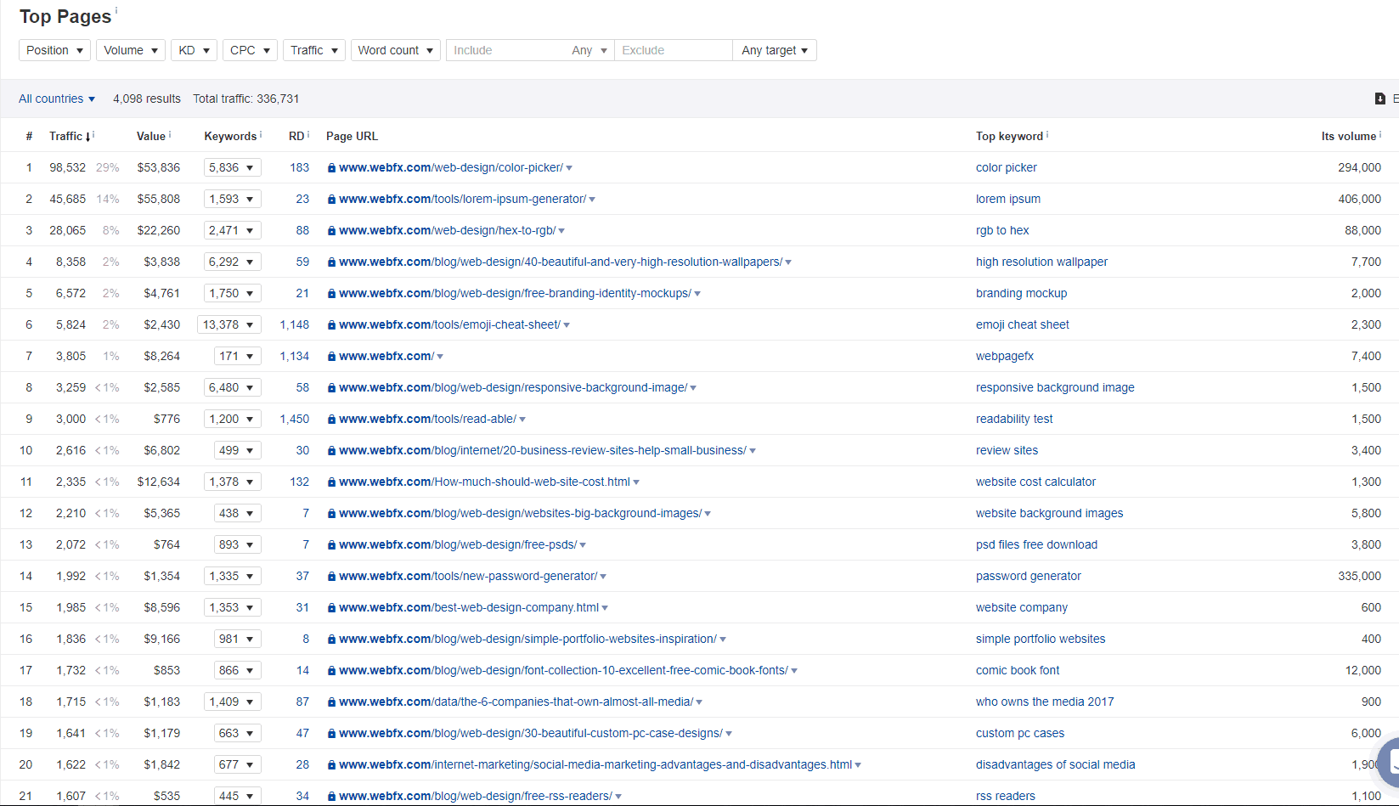Screen dimensions: 1399x806
Task: Click the info icon beside the Keywords header
Action: pos(261,132)
